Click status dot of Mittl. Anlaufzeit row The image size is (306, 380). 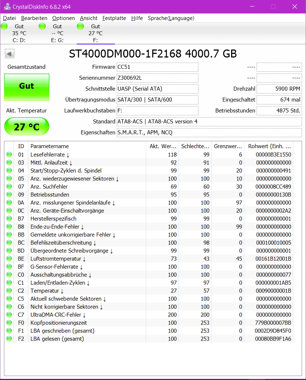click(9, 162)
